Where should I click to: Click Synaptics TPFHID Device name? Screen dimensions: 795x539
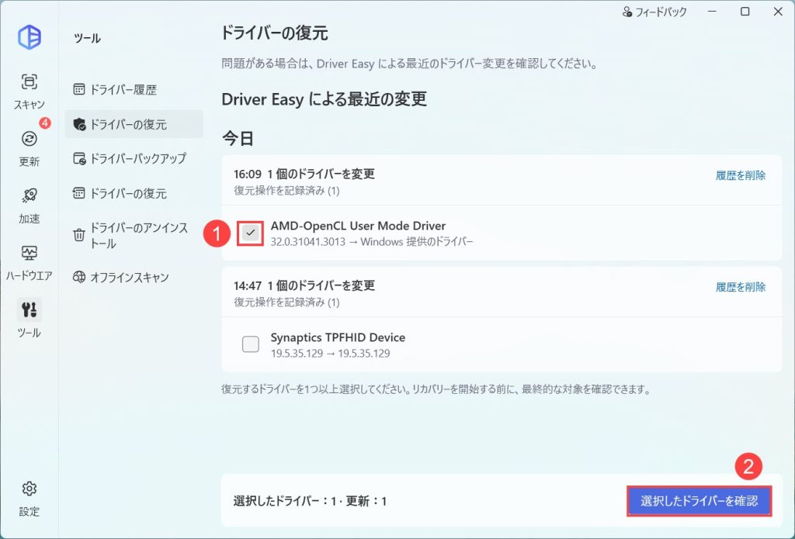tap(338, 337)
